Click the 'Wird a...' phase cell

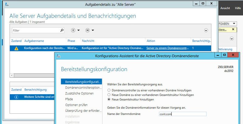(x=73, y=48)
